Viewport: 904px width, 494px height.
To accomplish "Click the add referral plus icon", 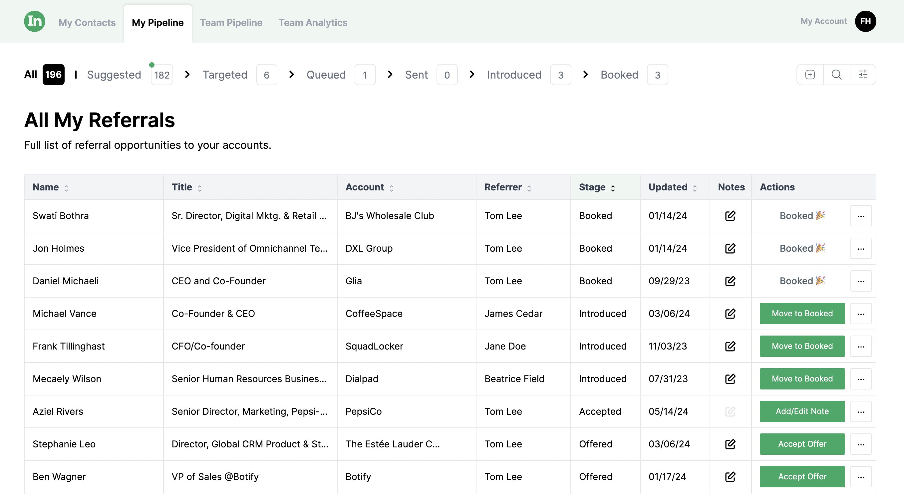I will coord(810,74).
